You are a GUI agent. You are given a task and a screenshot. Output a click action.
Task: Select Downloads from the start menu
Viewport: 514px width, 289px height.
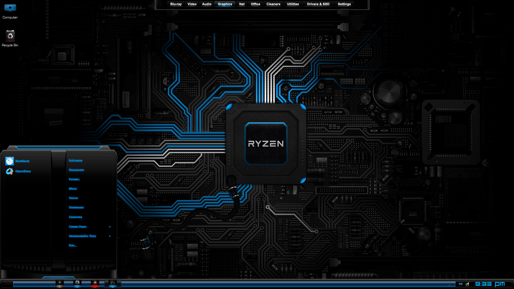coord(76,207)
